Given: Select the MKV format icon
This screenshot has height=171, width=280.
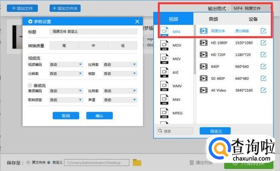Looking at the screenshot, I should (165, 59).
